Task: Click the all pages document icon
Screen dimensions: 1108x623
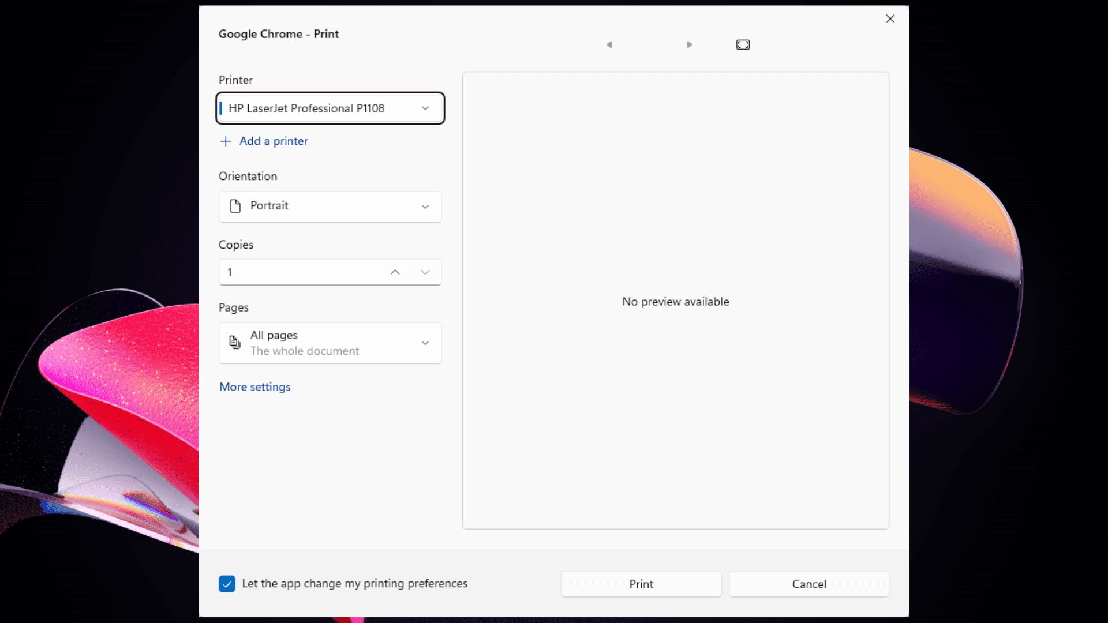Action: click(234, 342)
